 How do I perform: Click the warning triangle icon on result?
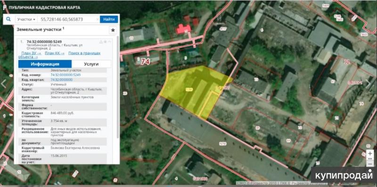coord(101,42)
